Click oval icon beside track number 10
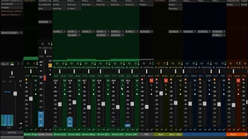The image size is (248, 139). tap(162, 130)
